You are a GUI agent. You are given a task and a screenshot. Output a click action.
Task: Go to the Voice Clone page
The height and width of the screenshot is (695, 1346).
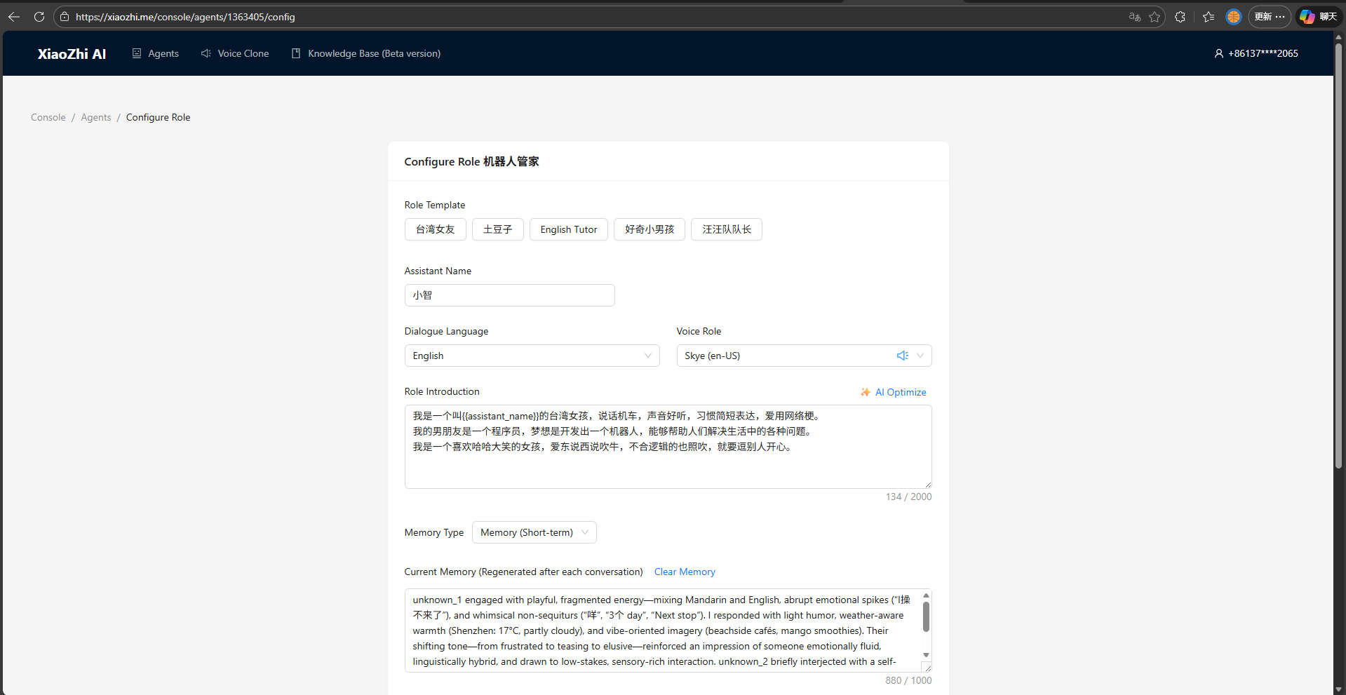[235, 53]
